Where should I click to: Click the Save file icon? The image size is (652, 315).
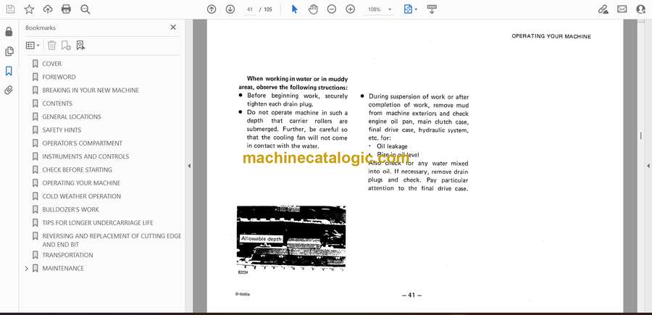[x=10, y=9]
